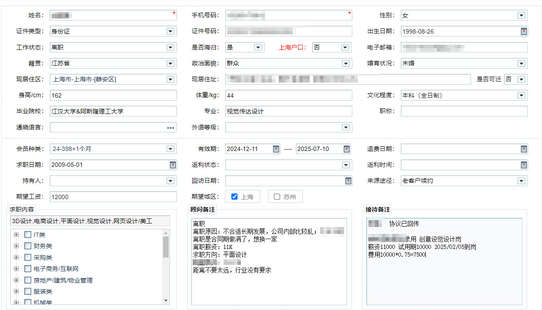The width and height of the screenshot is (542, 310).
Task: Open the 上海户口 dropdown
Action: [x=345, y=47]
